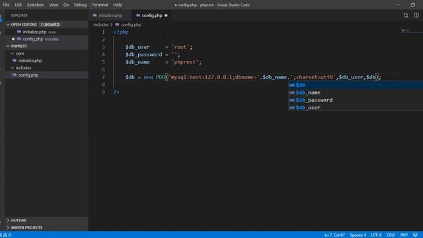Viewport: 423px width, 238px height.
Task: Click the variable icon beside $db_password suggestion
Action: click(x=292, y=100)
